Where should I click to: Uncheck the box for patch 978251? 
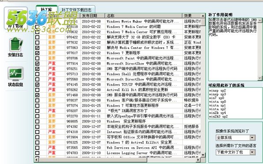[x=37, y=69]
